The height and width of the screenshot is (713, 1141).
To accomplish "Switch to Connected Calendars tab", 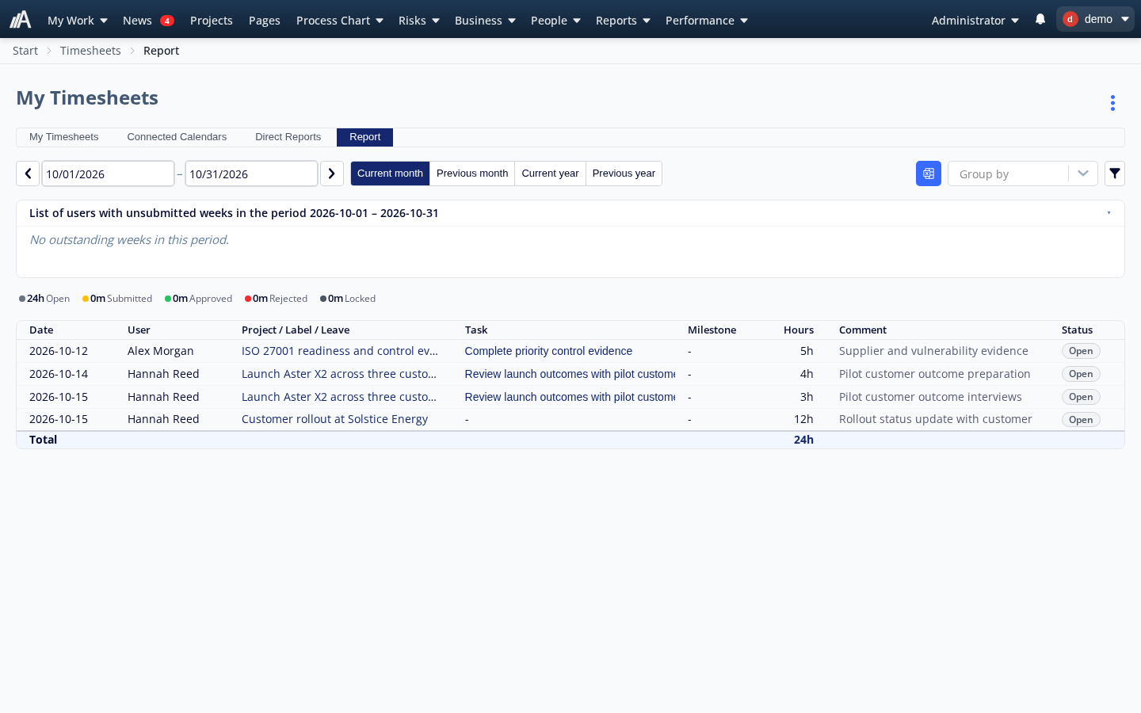I will coord(177,137).
